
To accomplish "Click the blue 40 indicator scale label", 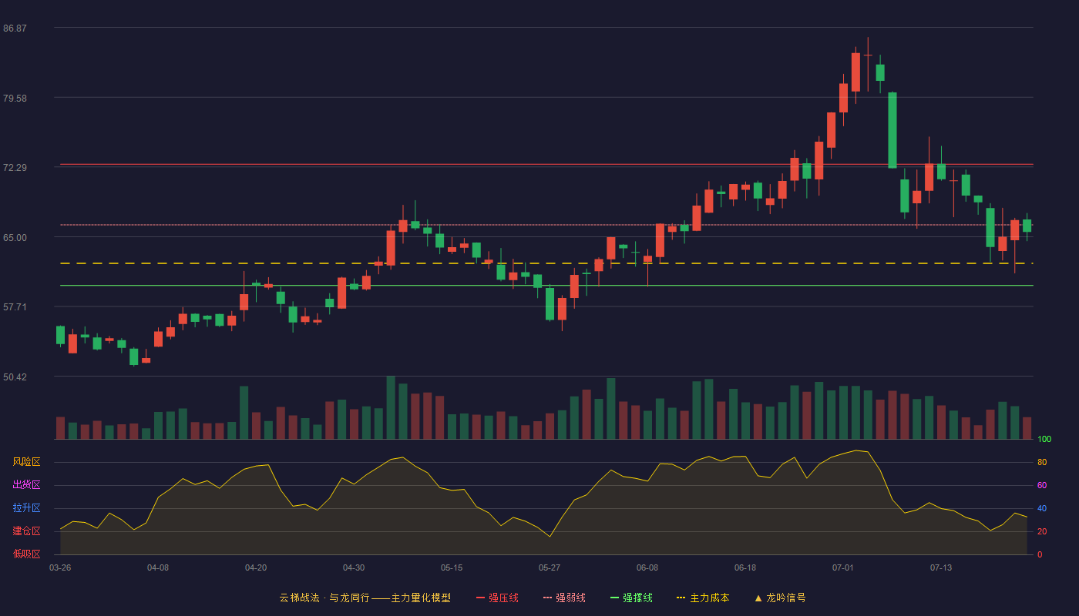I will tap(1042, 508).
